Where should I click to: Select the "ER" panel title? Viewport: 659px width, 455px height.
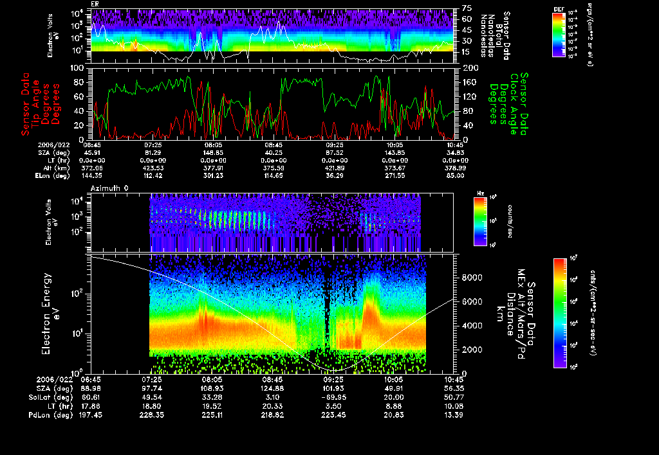tap(95, 4)
